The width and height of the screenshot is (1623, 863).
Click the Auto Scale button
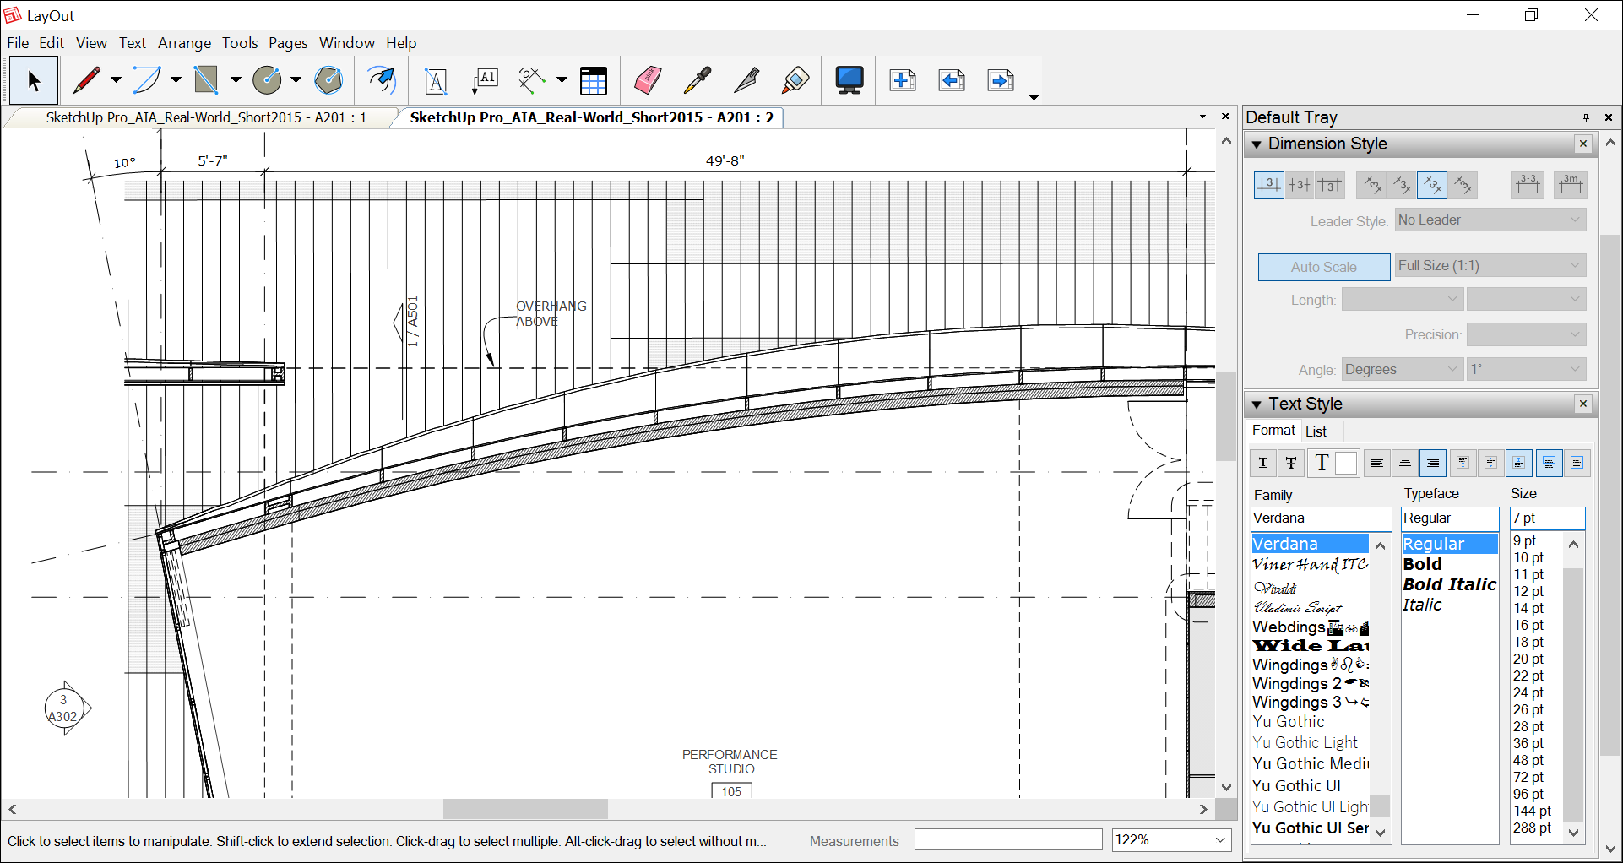point(1323,267)
